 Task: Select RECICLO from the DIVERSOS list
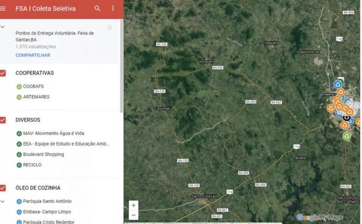point(32,165)
